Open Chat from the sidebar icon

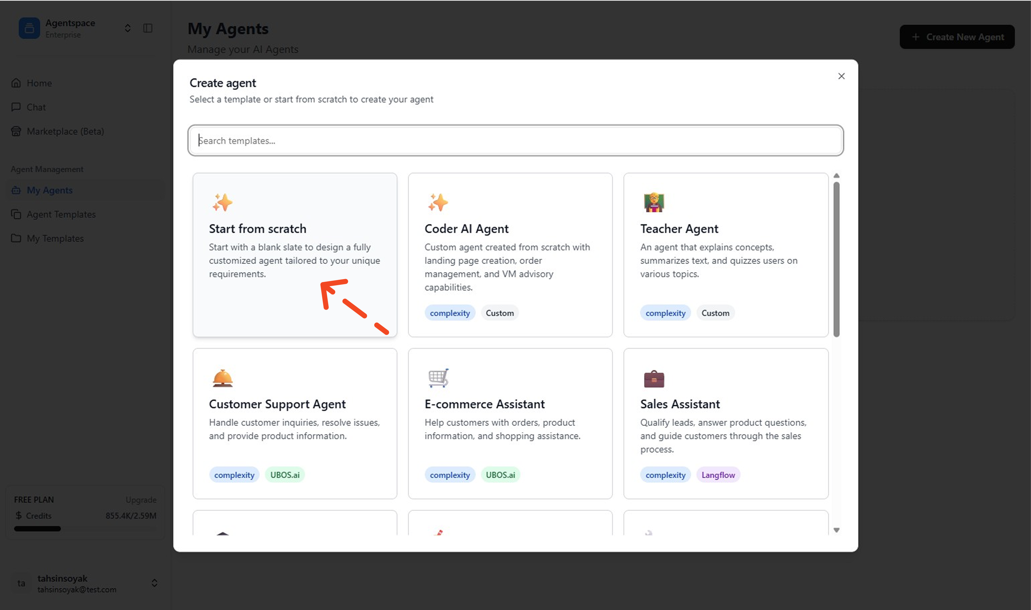pyautogui.click(x=16, y=107)
